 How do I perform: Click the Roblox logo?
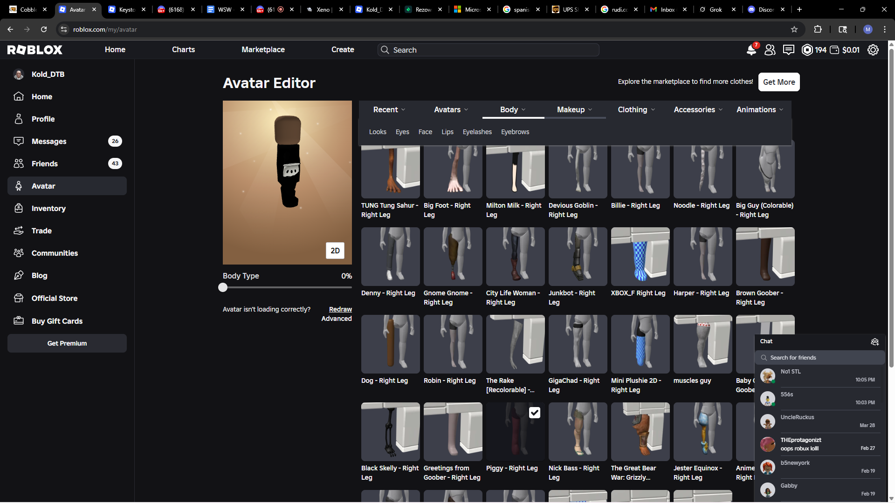(x=35, y=50)
